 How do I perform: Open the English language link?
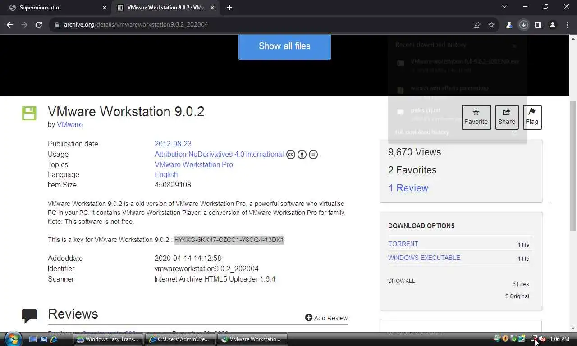166,174
